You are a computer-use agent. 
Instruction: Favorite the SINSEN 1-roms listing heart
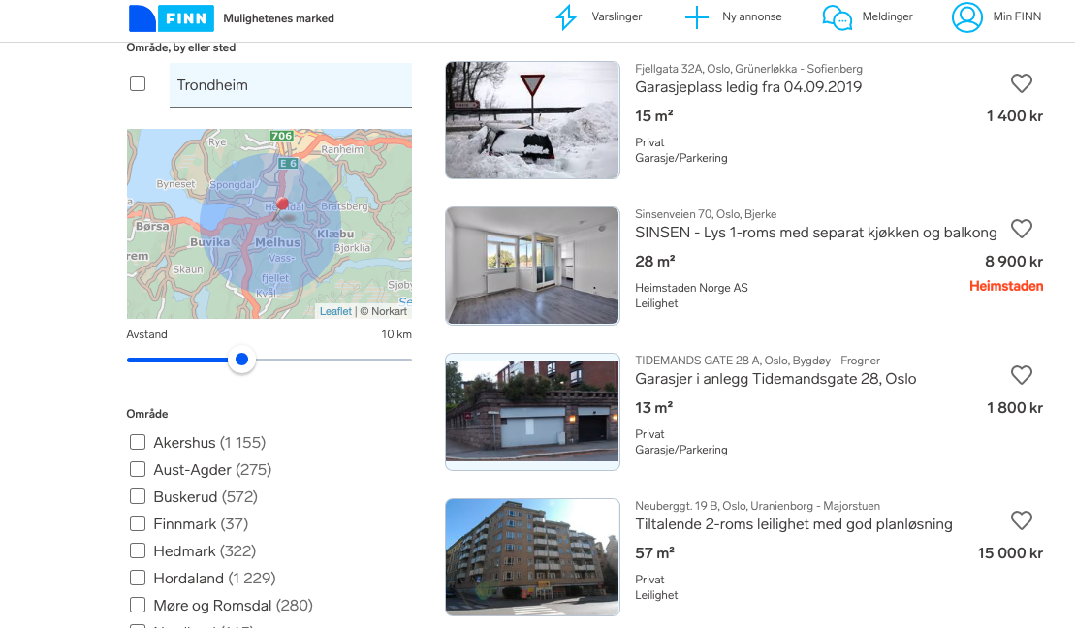(x=1022, y=229)
